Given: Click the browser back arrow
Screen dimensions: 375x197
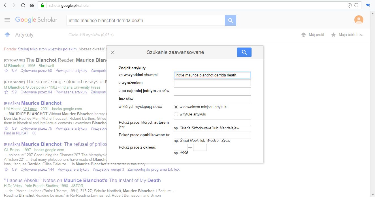Looking at the screenshot, I should [x=5, y=5].
